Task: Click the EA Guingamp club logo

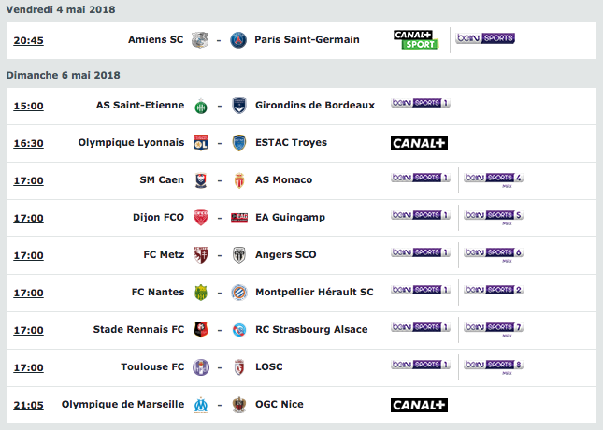Action: tap(239, 218)
